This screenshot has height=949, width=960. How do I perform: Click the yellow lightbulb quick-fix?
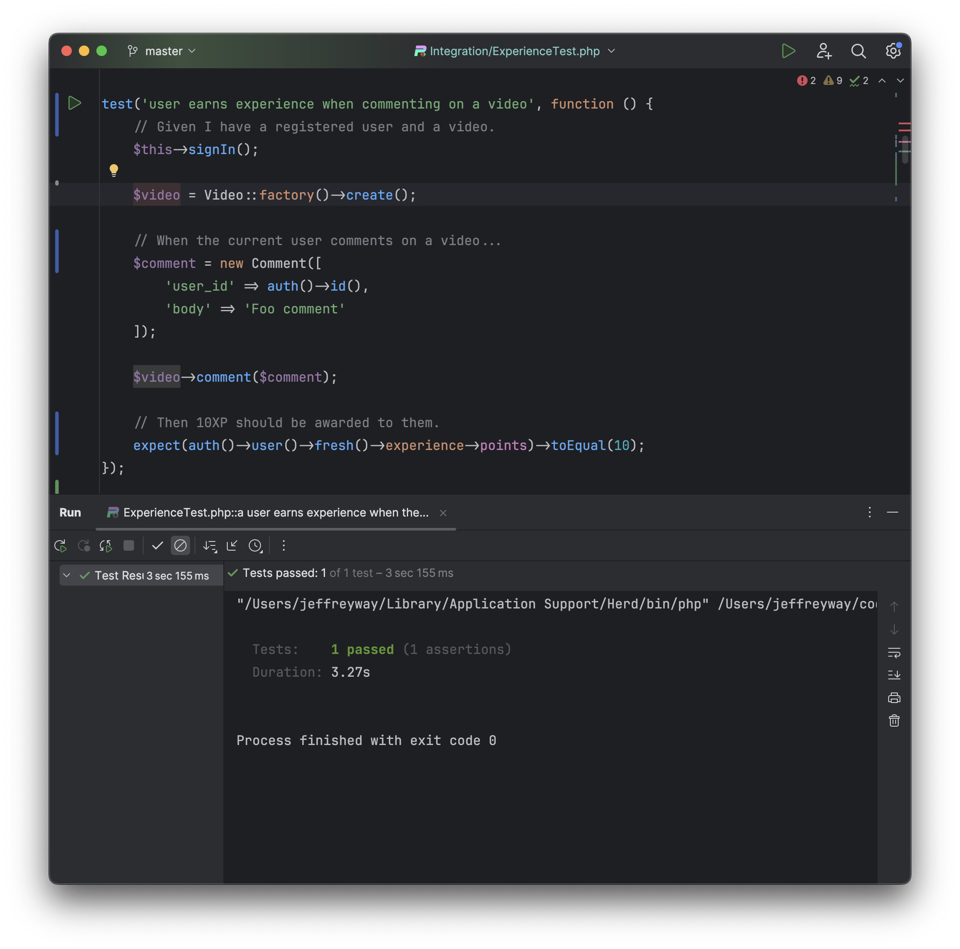point(114,170)
